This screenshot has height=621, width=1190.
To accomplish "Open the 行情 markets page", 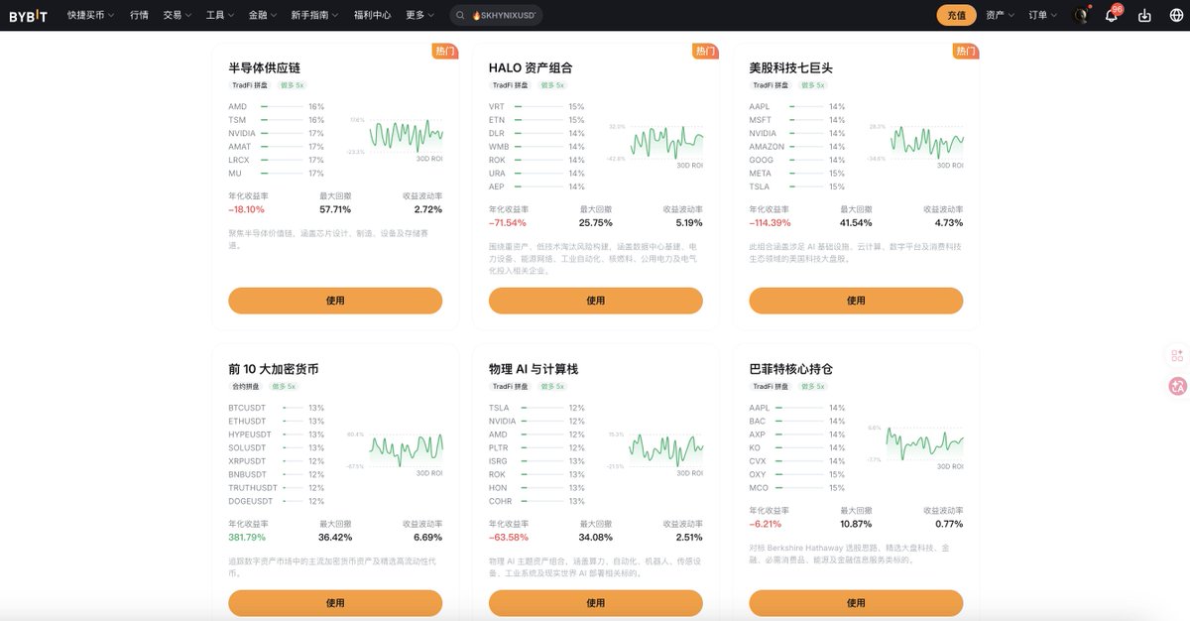I will (139, 15).
